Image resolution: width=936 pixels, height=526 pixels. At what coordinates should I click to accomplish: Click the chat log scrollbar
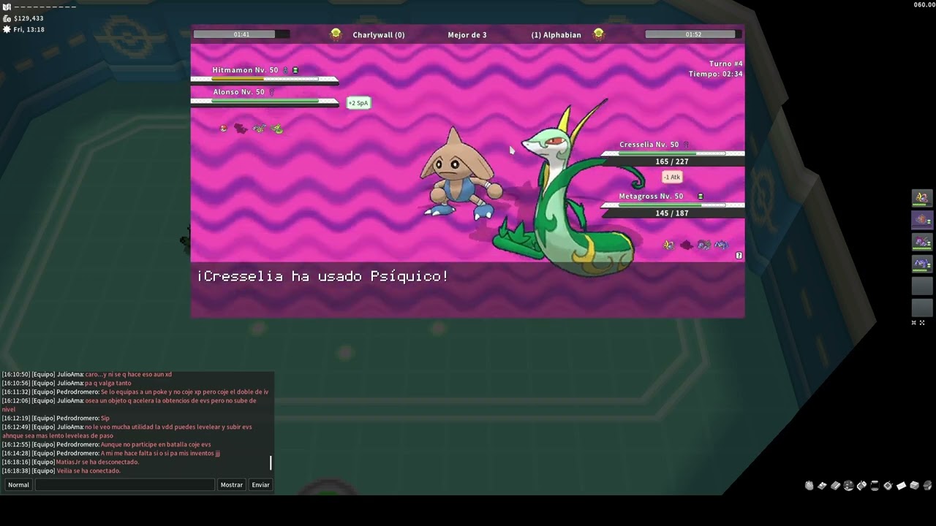pos(271,462)
